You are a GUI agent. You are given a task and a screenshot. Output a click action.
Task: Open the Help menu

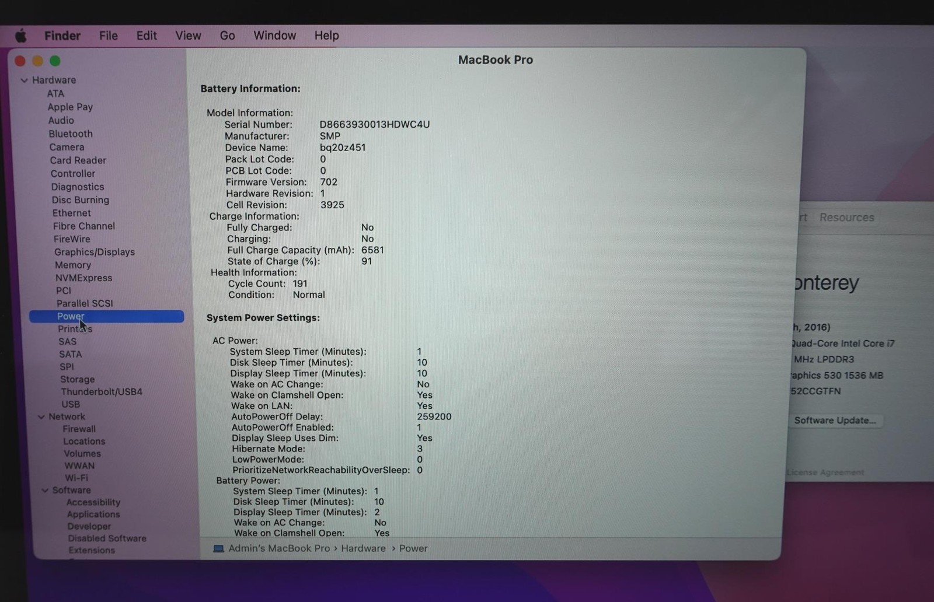pyautogui.click(x=326, y=36)
